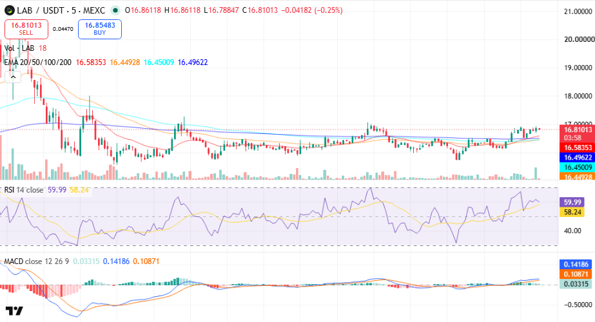Click the current price 16.81013 countdown label
Screen dimensions: 595x322
[577, 133]
